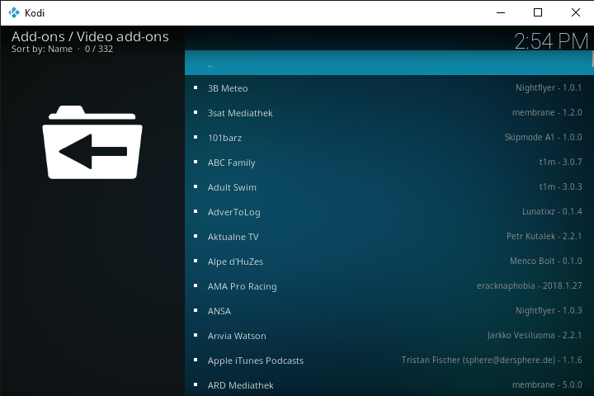Click 'Petr Kutalek - 2.2.1' label
This screenshot has width=594, height=396.
coord(544,236)
